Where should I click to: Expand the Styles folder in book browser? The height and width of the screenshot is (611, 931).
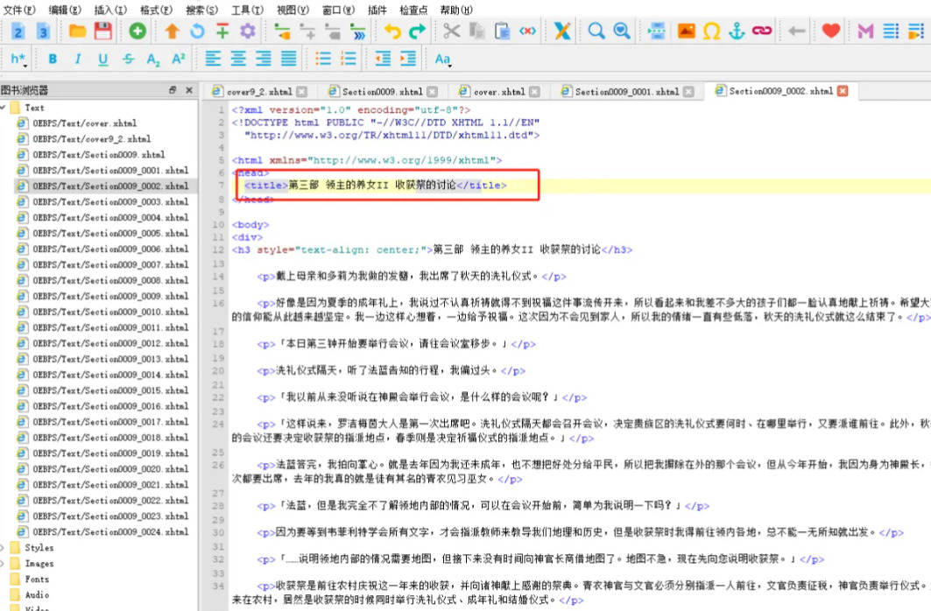(x=4, y=548)
